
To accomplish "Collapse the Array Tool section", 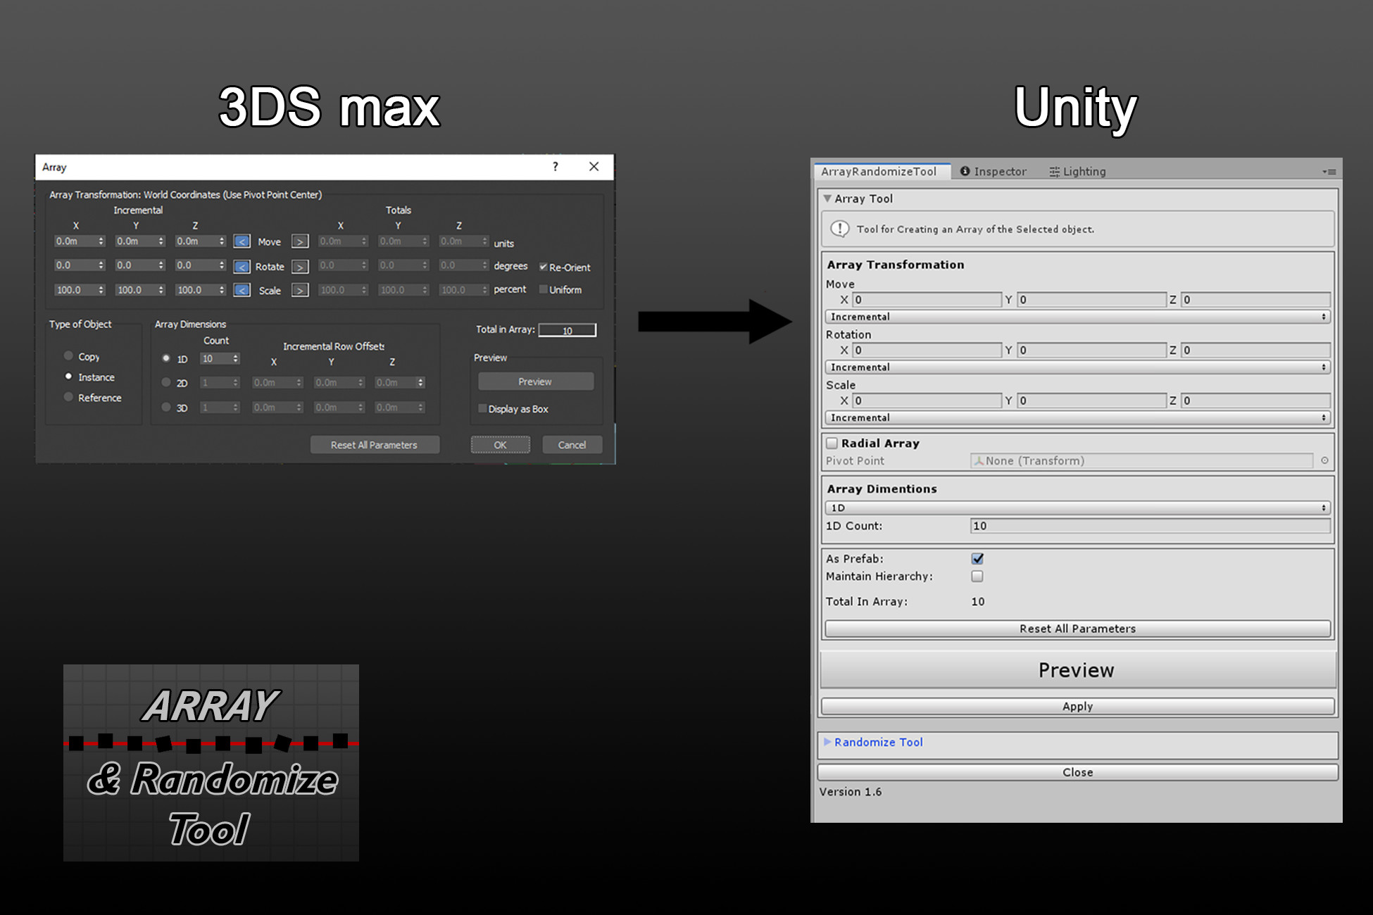I will (x=829, y=199).
